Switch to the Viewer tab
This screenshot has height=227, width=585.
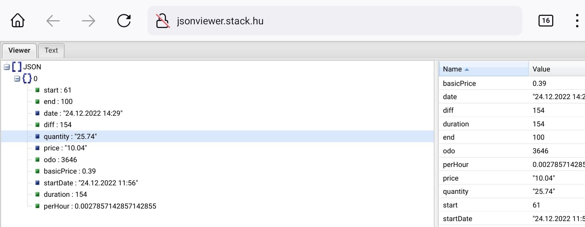click(x=19, y=50)
